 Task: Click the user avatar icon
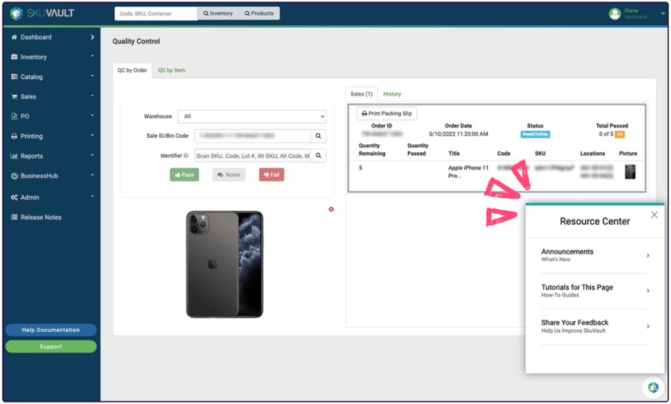click(615, 14)
